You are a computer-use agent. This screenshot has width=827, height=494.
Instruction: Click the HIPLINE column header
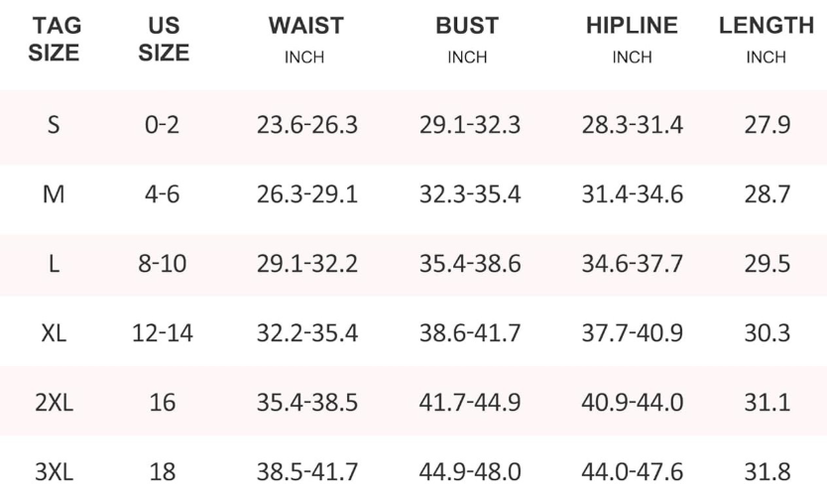[x=632, y=27]
